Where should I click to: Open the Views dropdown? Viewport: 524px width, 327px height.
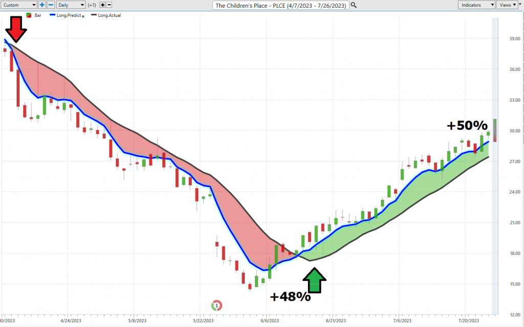coord(507,5)
